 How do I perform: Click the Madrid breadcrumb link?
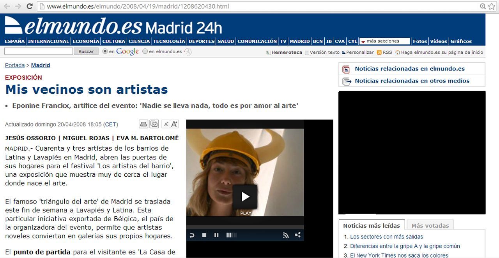point(41,65)
